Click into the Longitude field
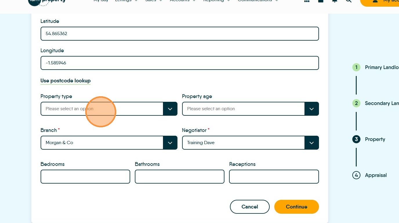Screen dimensions: 399x223 [179, 63]
